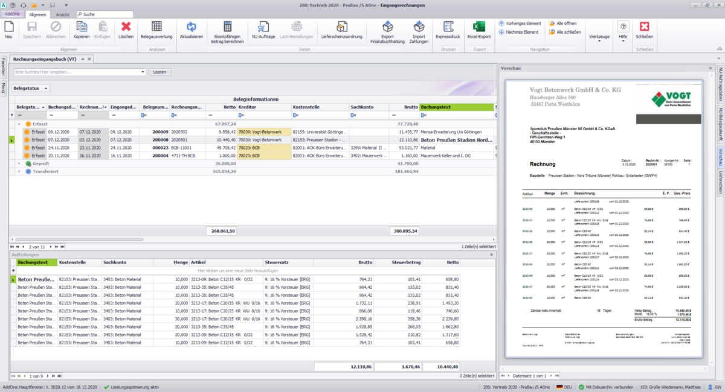Open the Werkzeuge dropdown
Image resolution: width=725 pixels, height=392 pixels.
tap(599, 37)
